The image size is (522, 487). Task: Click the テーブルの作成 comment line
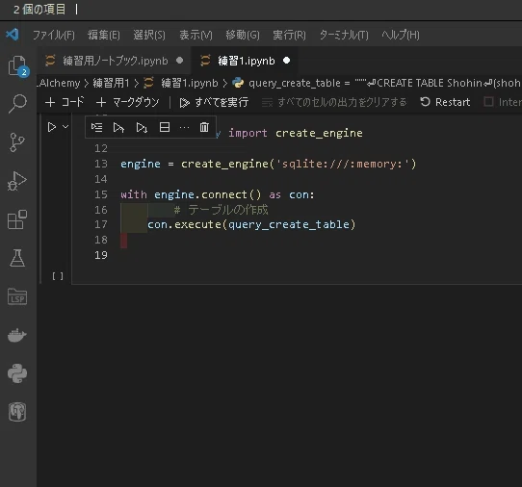[x=221, y=210]
